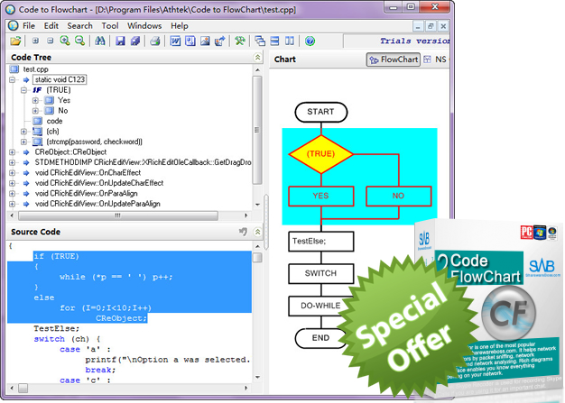The width and height of the screenshot is (565, 403).
Task: Click the export with arrow toolbar icon
Action: click(x=220, y=41)
